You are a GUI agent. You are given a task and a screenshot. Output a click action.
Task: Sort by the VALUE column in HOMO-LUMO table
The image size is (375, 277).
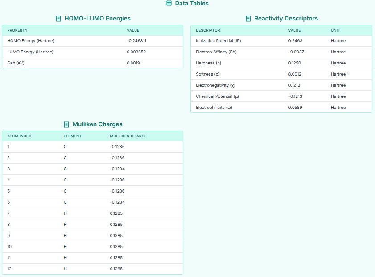133,30
